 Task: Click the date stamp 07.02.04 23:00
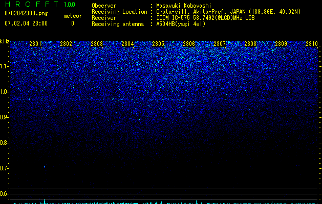coord(26,23)
